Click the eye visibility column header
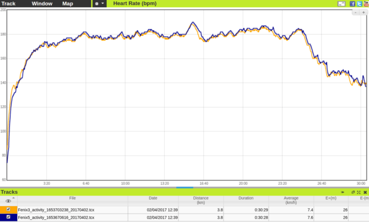Viewport: 369px width, 222px height. point(8,201)
